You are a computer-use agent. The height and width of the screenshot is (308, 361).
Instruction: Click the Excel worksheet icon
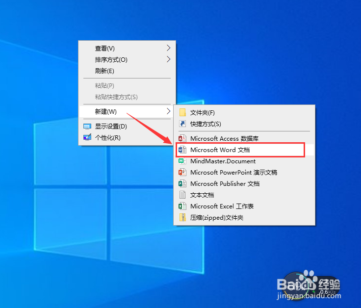(x=182, y=206)
